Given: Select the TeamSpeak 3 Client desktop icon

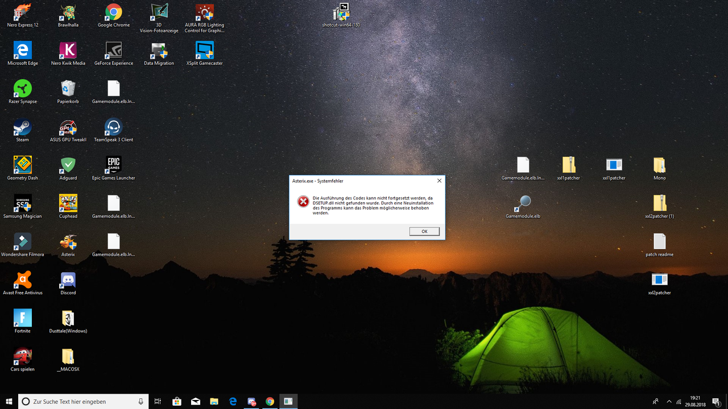Looking at the screenshot, I should (114, 129).
